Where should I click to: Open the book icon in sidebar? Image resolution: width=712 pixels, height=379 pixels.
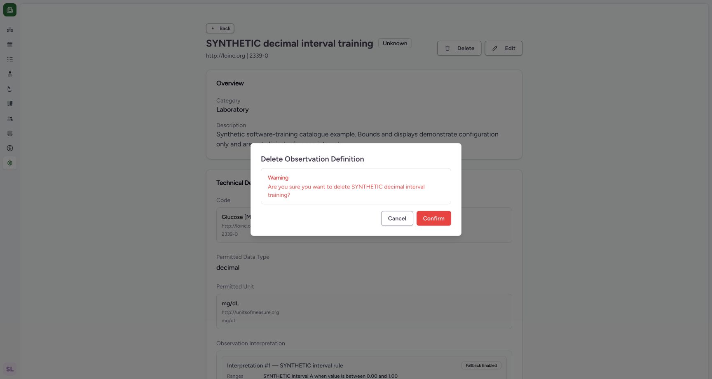pos(10,104)
